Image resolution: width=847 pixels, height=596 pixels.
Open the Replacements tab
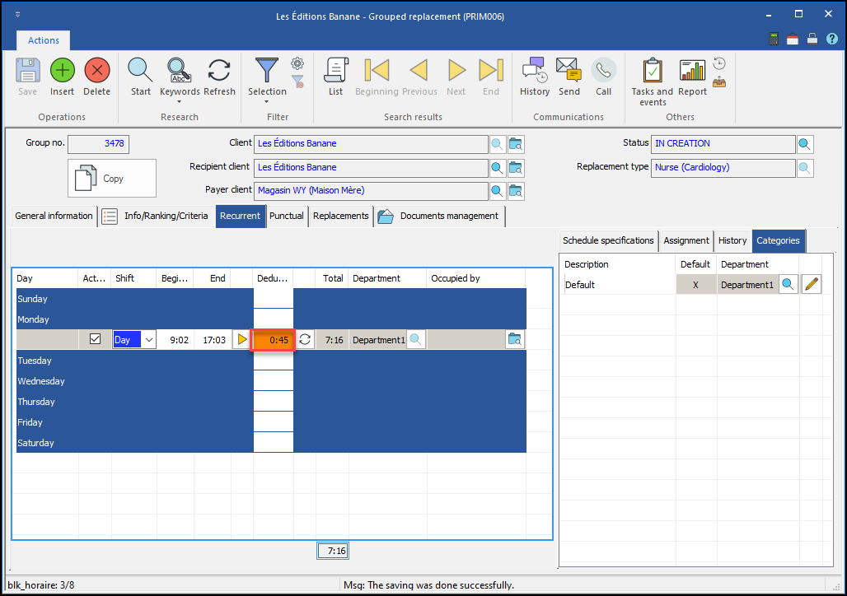coord(341,216)
